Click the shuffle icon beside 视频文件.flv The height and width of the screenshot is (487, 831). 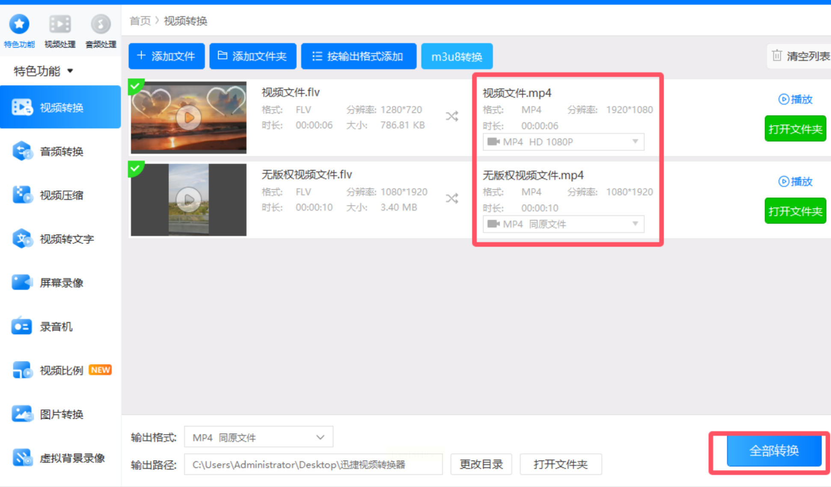[452, 116]
